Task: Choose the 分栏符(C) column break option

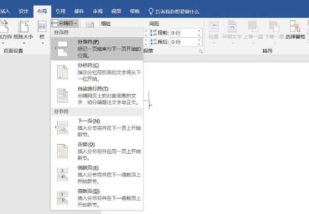Action: click(x=97, y=72)
